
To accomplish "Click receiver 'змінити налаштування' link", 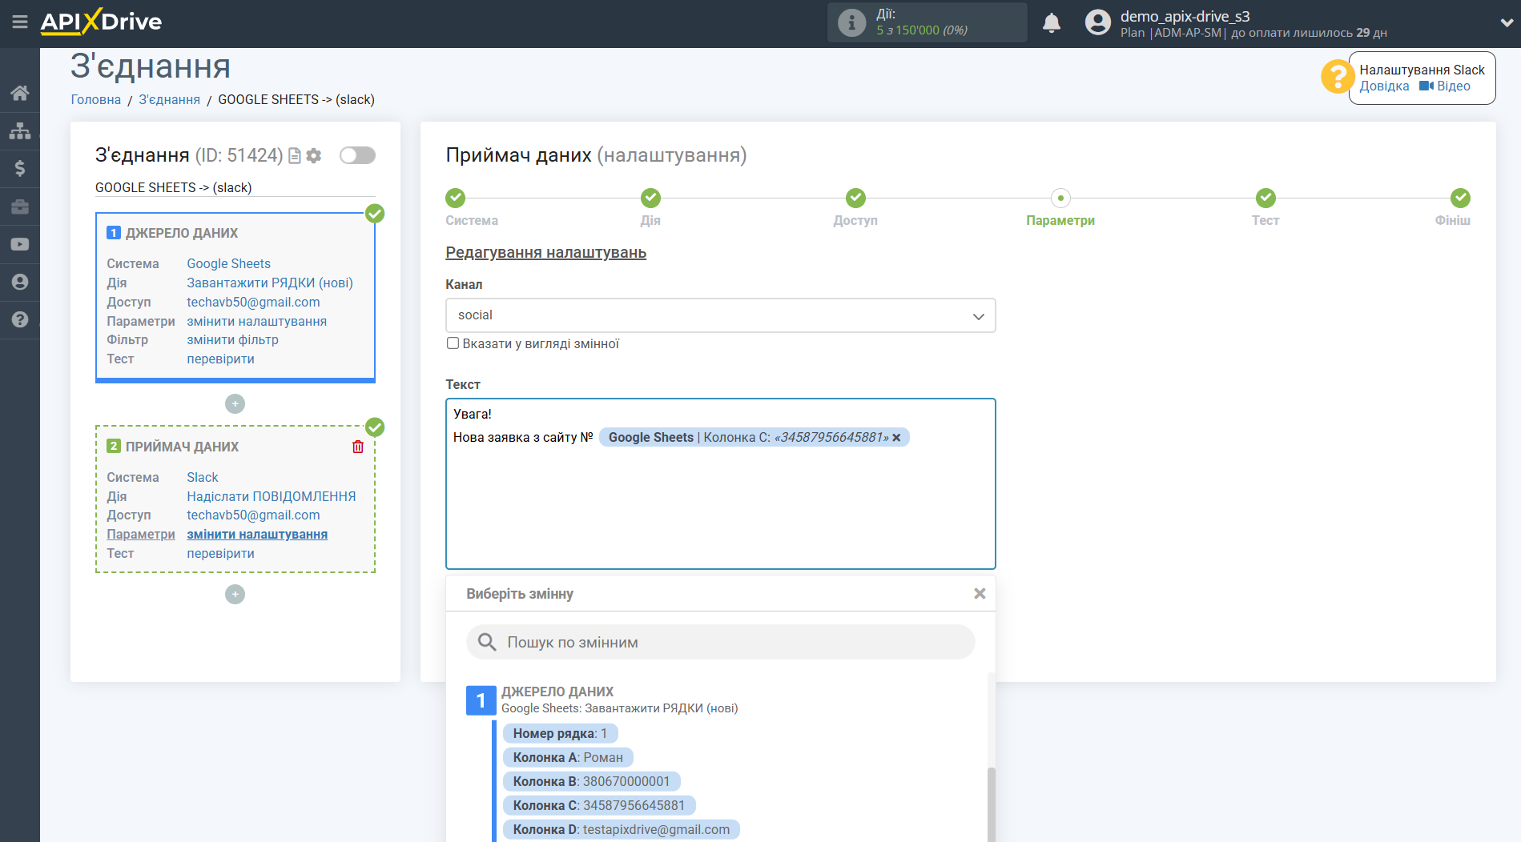I will point(257,534).
